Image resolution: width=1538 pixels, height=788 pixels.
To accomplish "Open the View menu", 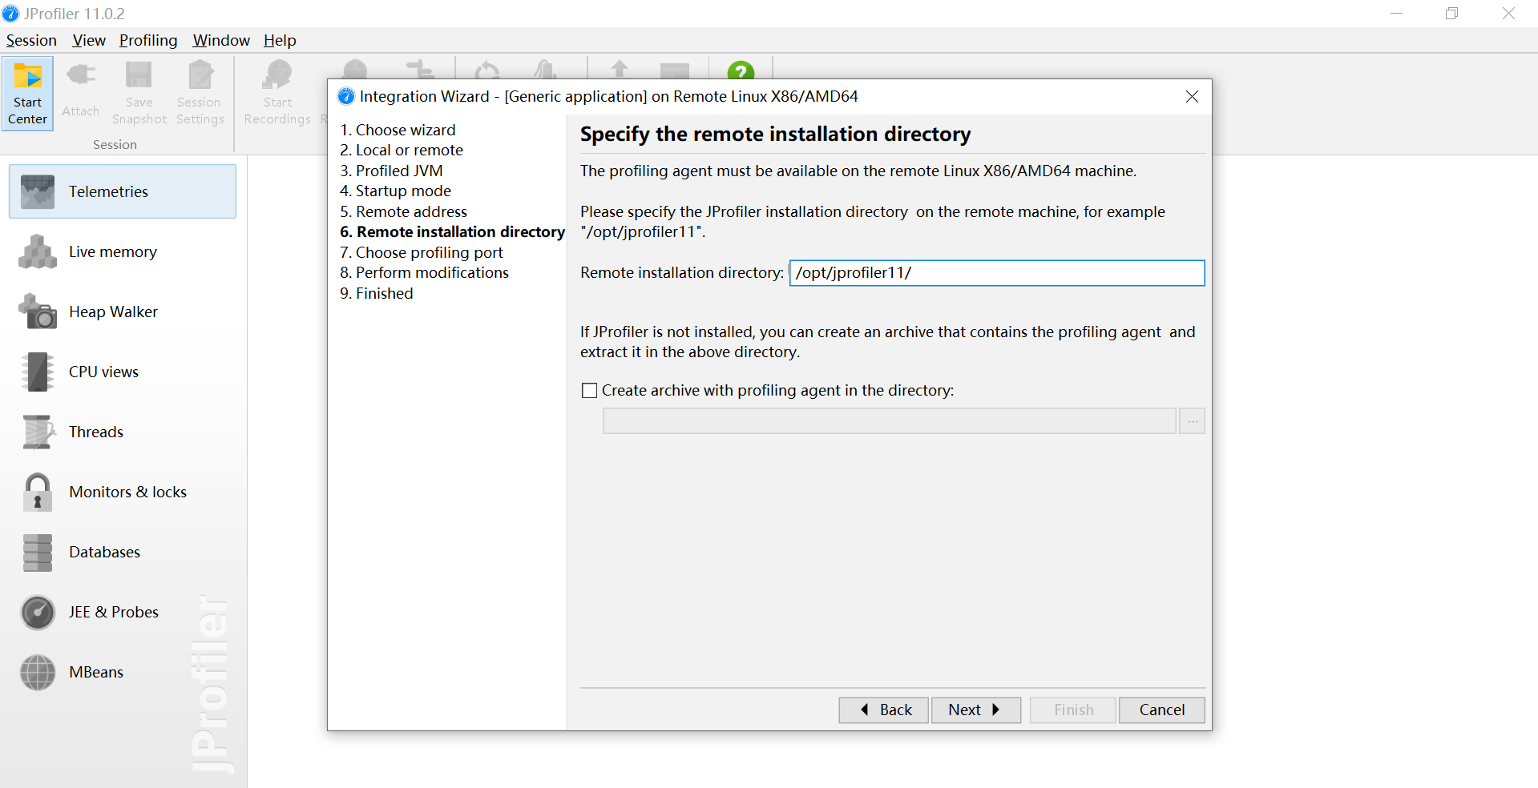I will [x=89, y=40].
